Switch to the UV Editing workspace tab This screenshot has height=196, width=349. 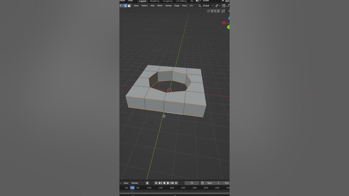[181, 1]
